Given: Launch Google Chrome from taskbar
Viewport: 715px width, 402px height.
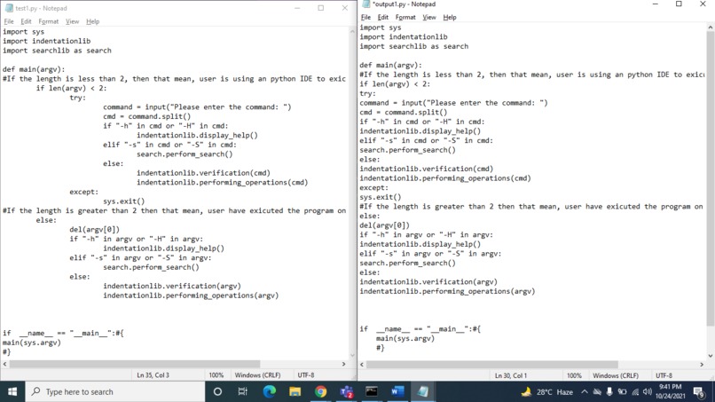Looking at the screenshot, I should tap(320, 391).
